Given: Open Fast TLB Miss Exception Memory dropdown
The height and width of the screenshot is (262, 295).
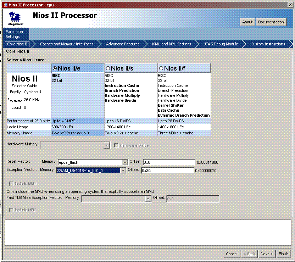Looking at the screenshot, I should click(x=148, y=199).
